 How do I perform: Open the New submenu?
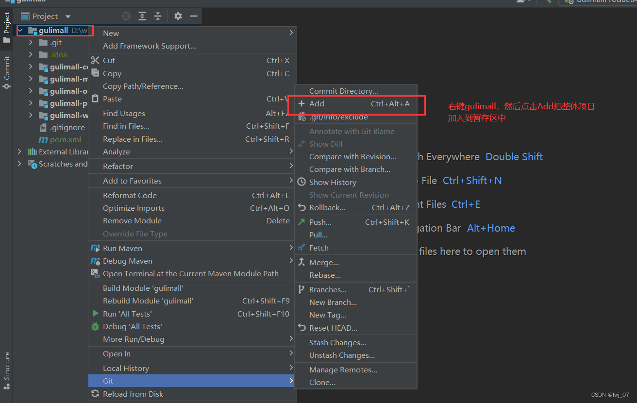(x=192, y=33)
